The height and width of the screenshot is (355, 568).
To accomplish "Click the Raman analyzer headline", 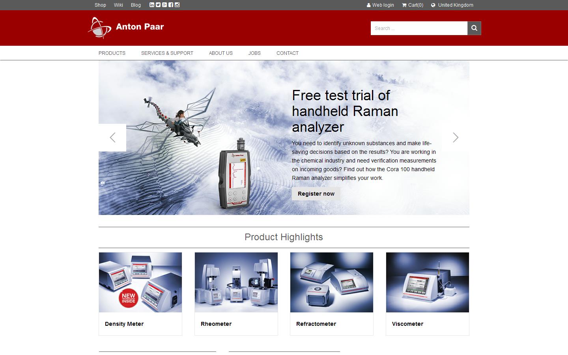I will (x=345, y=111).
